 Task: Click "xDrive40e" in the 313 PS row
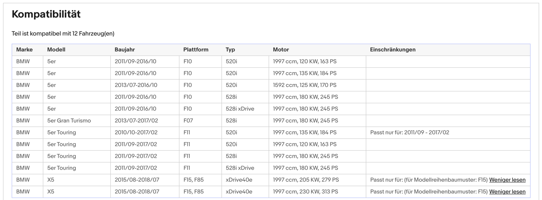239,192
